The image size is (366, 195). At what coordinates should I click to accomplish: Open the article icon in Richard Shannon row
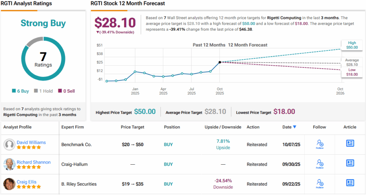coord(350,163)
